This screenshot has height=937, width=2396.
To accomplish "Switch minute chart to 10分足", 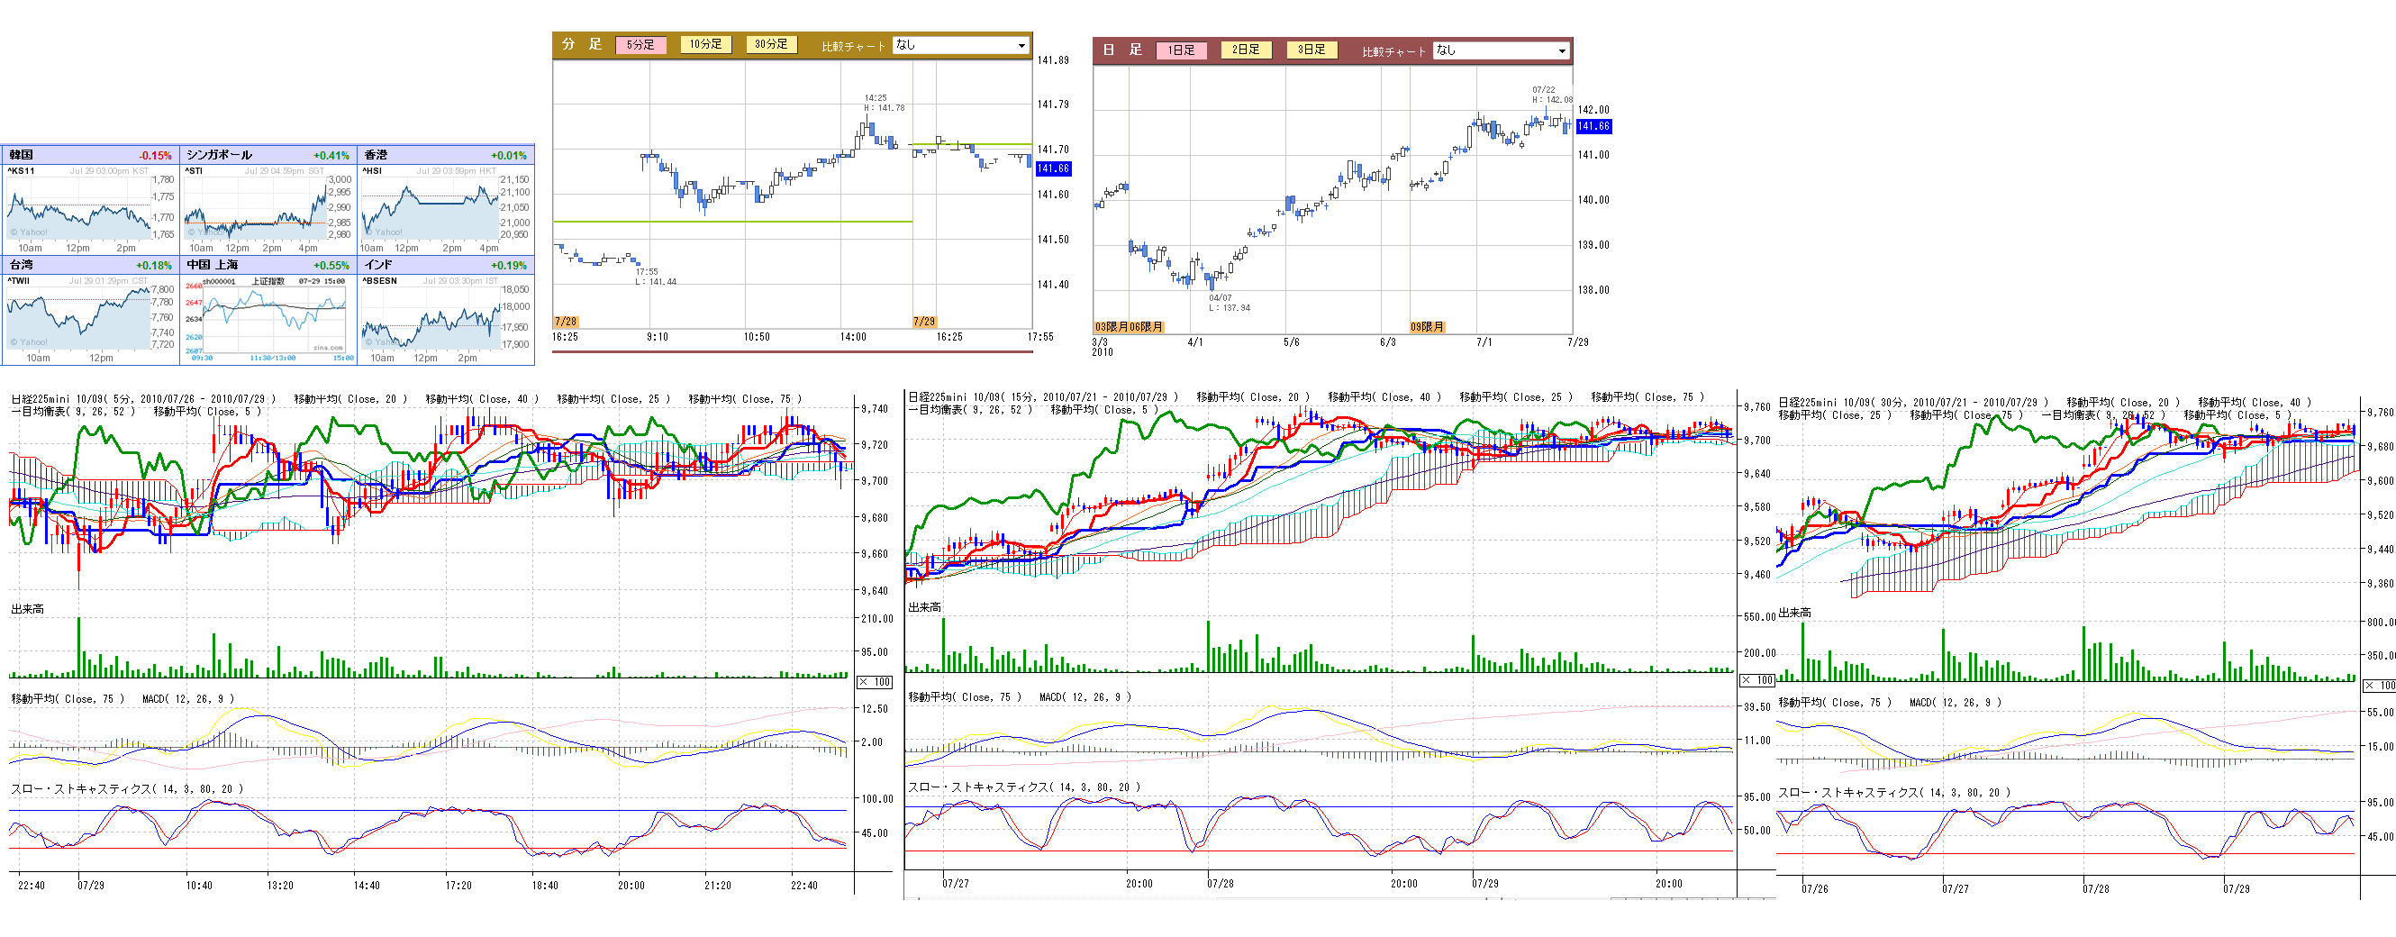I will point(705,45).
